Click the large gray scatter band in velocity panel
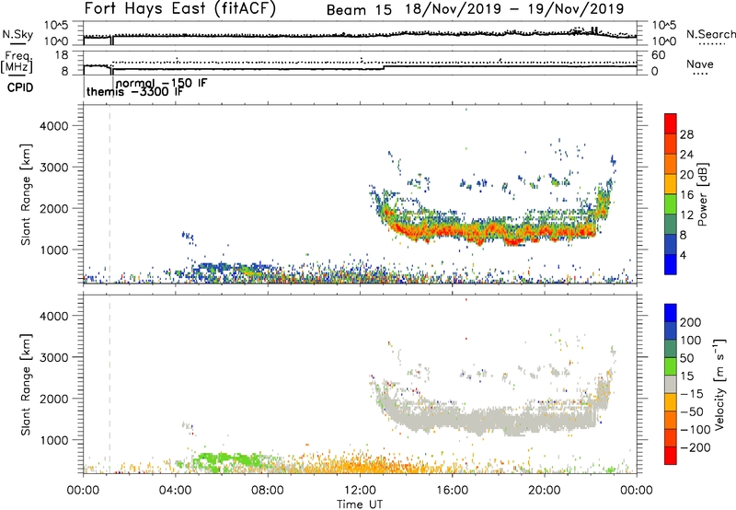736x510 pixels. point(493,418)
